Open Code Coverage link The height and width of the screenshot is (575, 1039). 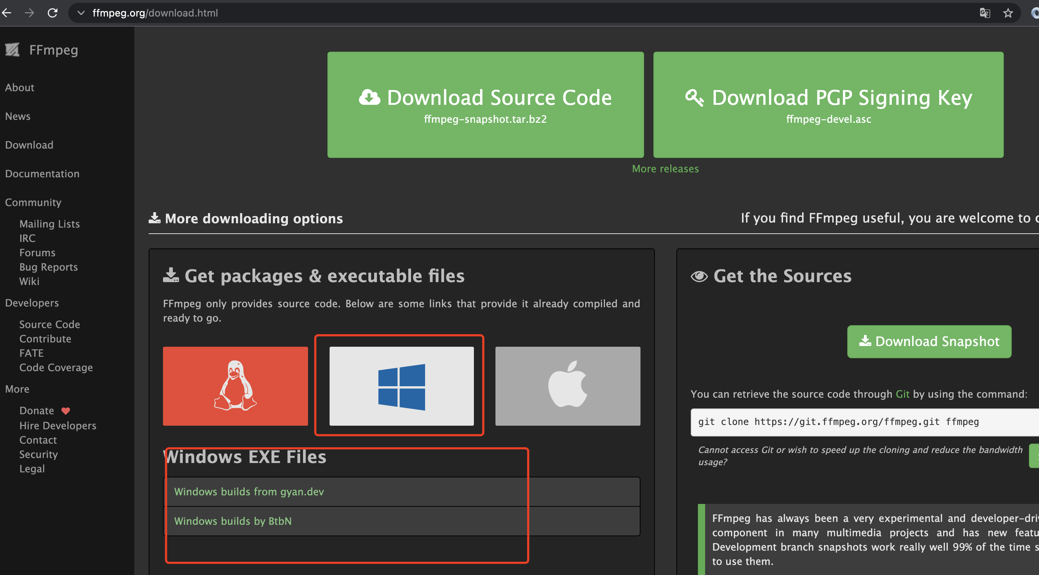coord(56,368)
